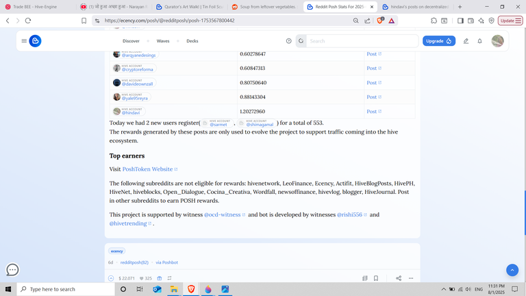The height and width of the screenshot is (296, 526).
Task: Open the Ecency hamburger menu
Action: tap(24, 41)
